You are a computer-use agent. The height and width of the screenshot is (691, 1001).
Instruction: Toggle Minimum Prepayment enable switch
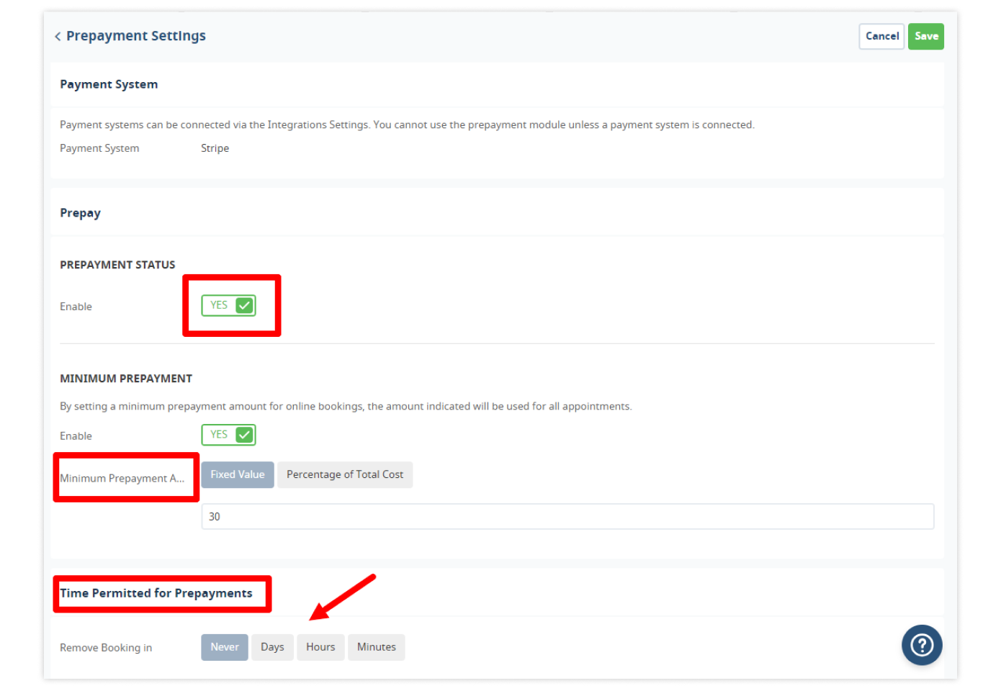point(228,435)
